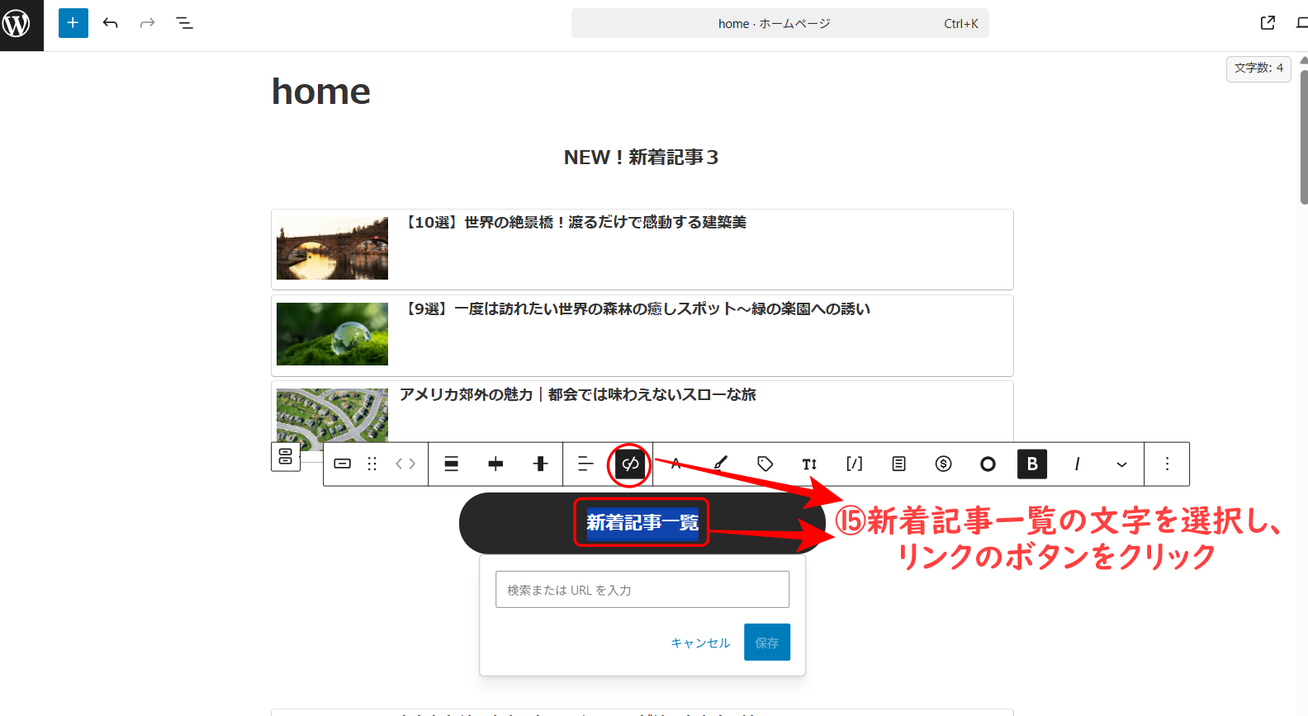Image resolution: width=1308 pixels, height=716 pixels.
Task: Open the document overview list view
Action: [184, 23]
